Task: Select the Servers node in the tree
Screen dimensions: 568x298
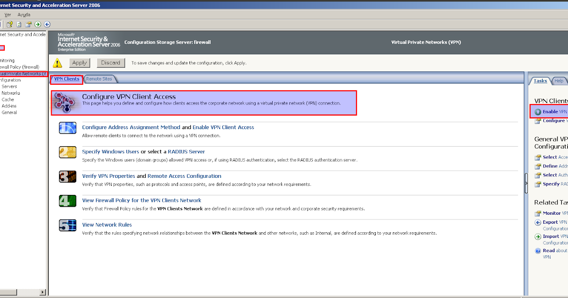Action: pyautogui.click(x=9, y=87)
